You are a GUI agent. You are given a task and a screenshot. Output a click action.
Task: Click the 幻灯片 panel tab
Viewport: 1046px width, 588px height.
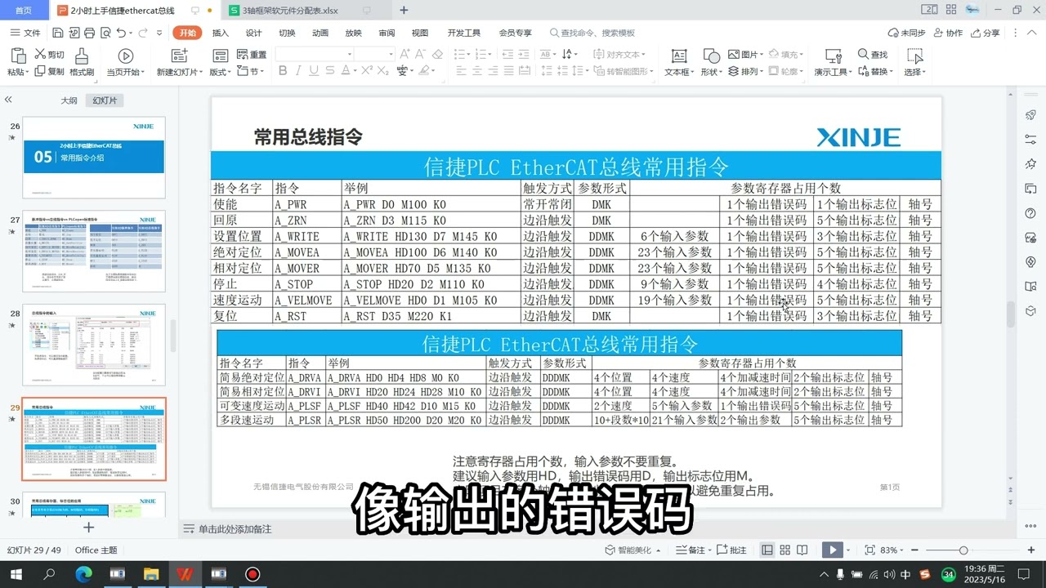coord(105,100)
